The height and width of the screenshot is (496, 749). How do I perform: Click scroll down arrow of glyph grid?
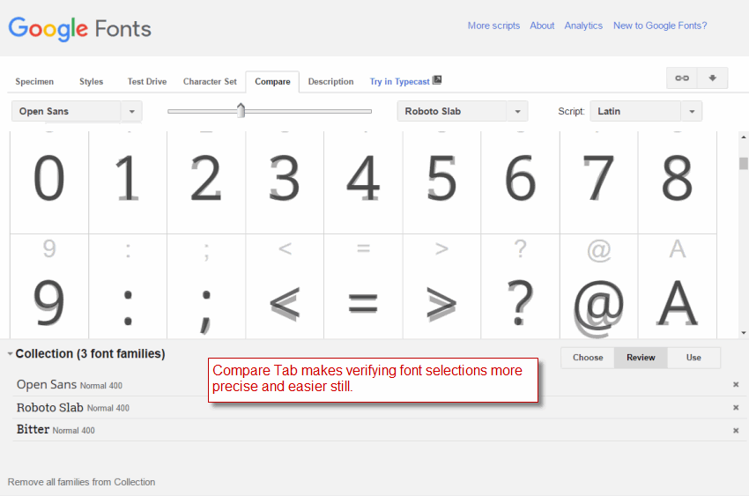[743, 333]
